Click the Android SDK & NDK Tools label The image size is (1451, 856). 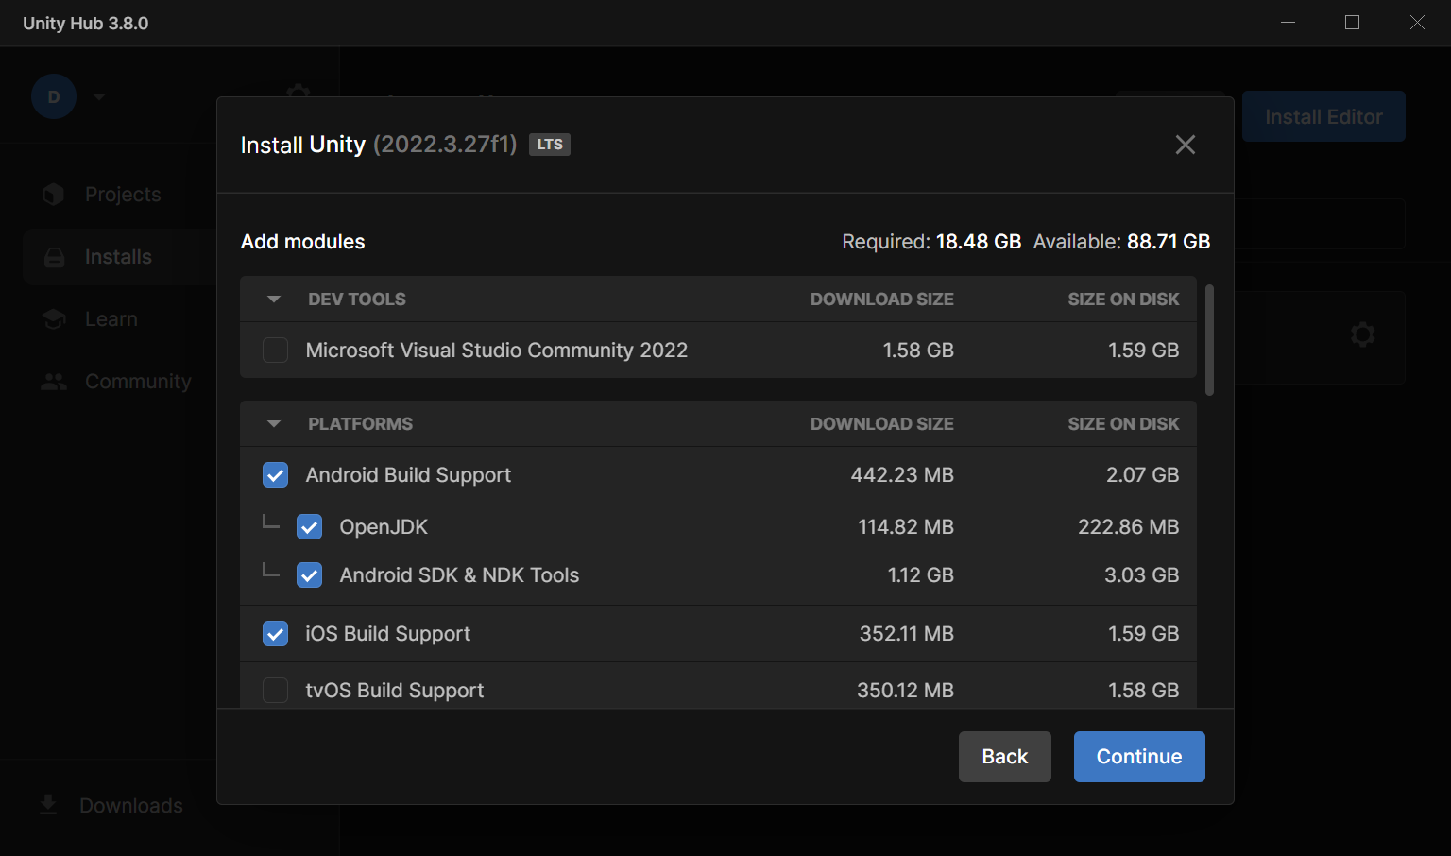(x=459, y=575)
